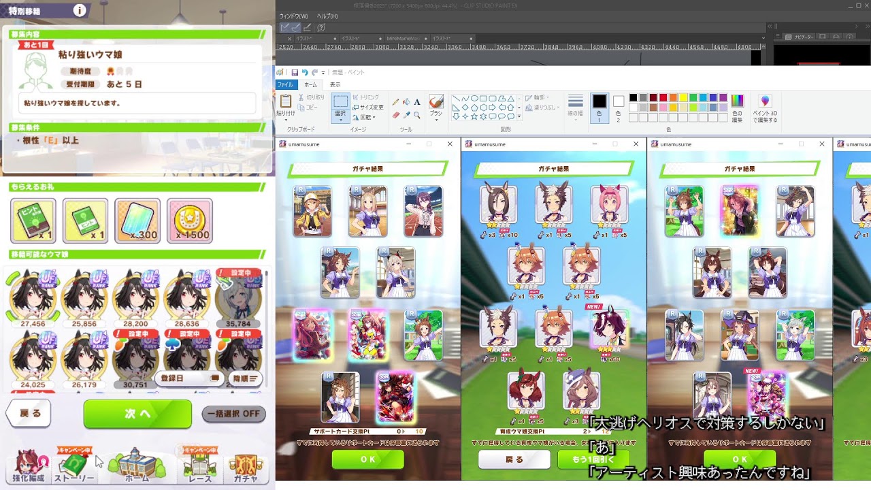Expand the 選択 selection dropdown arrow

[x=341, y=120]
